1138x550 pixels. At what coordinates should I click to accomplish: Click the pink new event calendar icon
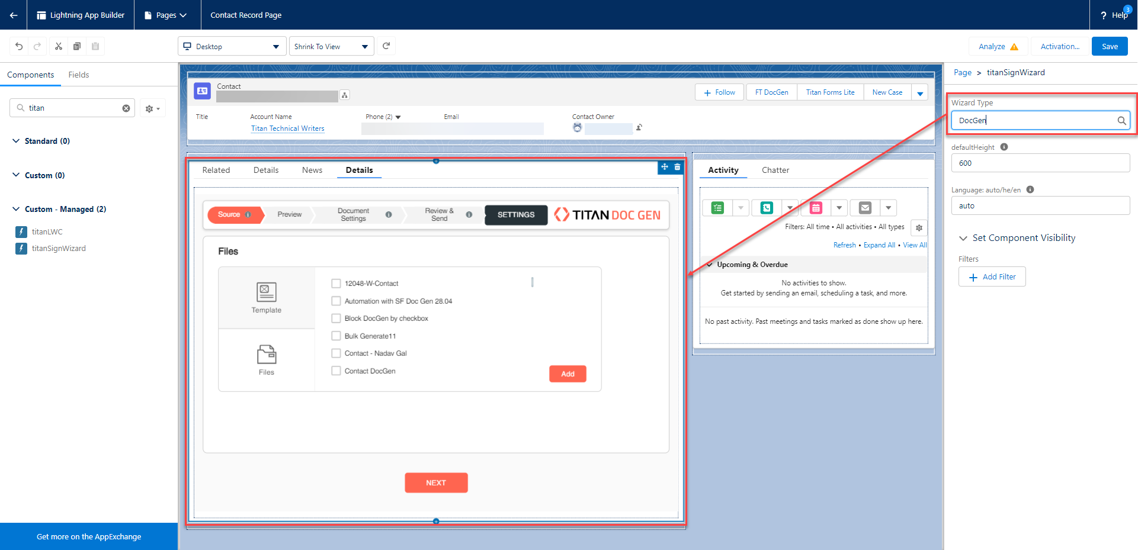[x=816, y=208]
